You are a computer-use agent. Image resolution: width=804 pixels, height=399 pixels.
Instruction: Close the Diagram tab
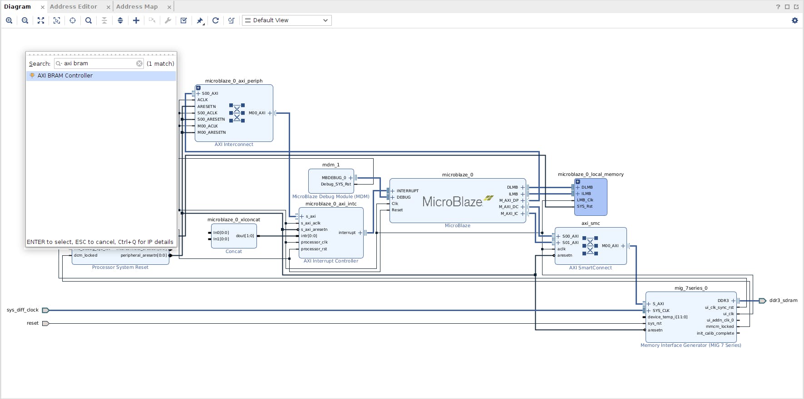(x=42, y=7)
